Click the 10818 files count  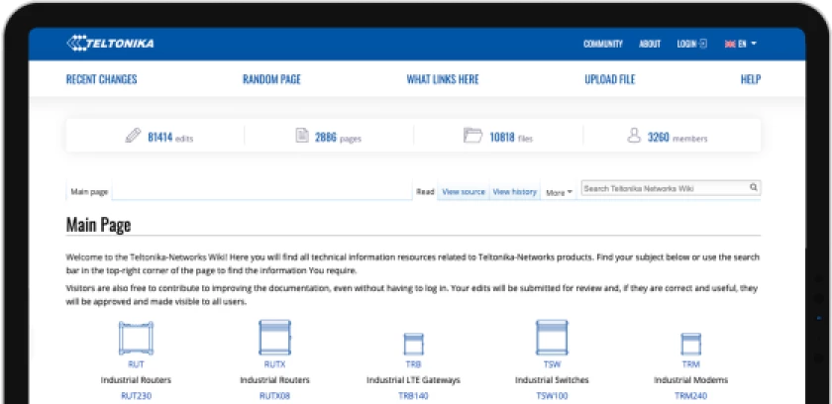502,138
